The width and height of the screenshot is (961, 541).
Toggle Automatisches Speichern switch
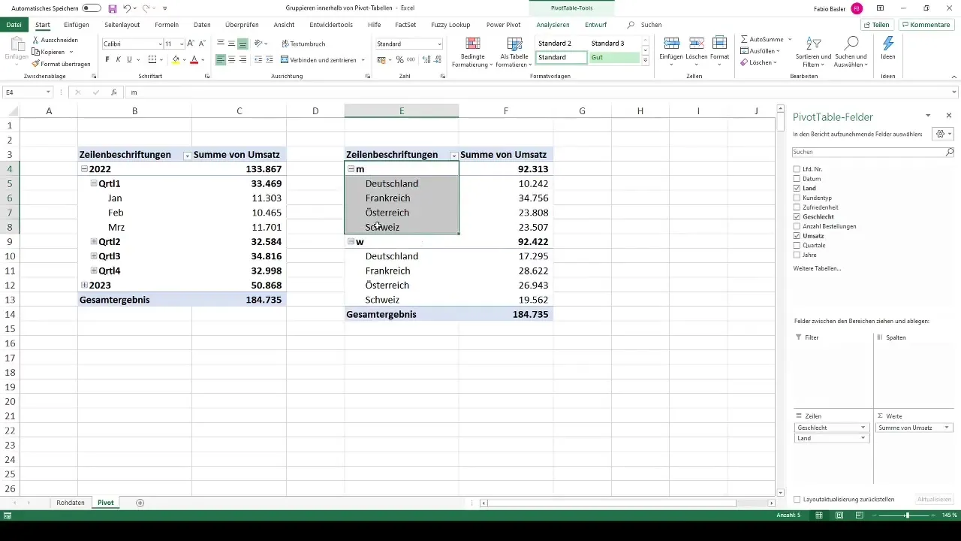pos(92,8)
